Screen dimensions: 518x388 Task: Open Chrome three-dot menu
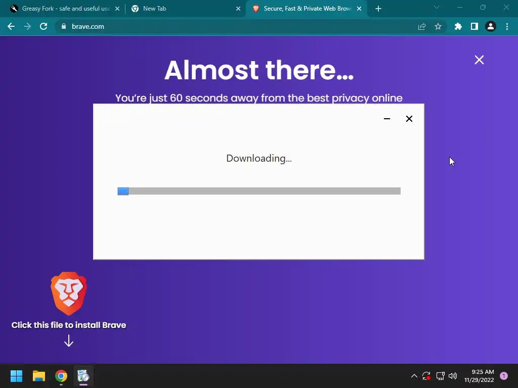click(x=507, y=26)
